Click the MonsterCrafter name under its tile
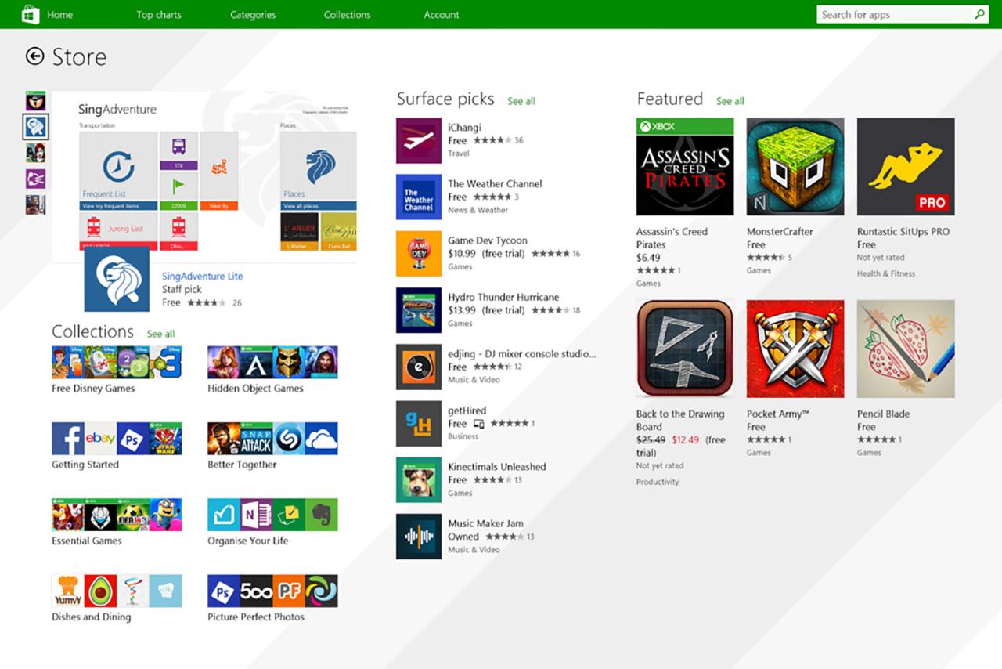 point(780,232)
